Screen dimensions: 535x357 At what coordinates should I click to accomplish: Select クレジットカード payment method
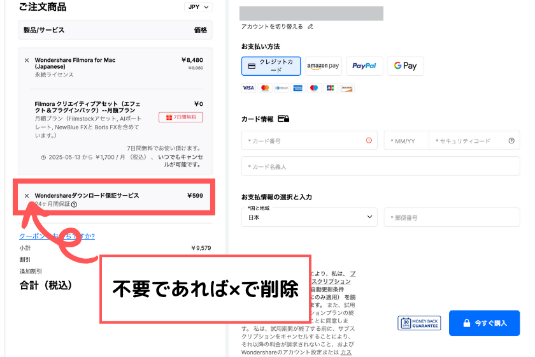(x=271, y=66)
